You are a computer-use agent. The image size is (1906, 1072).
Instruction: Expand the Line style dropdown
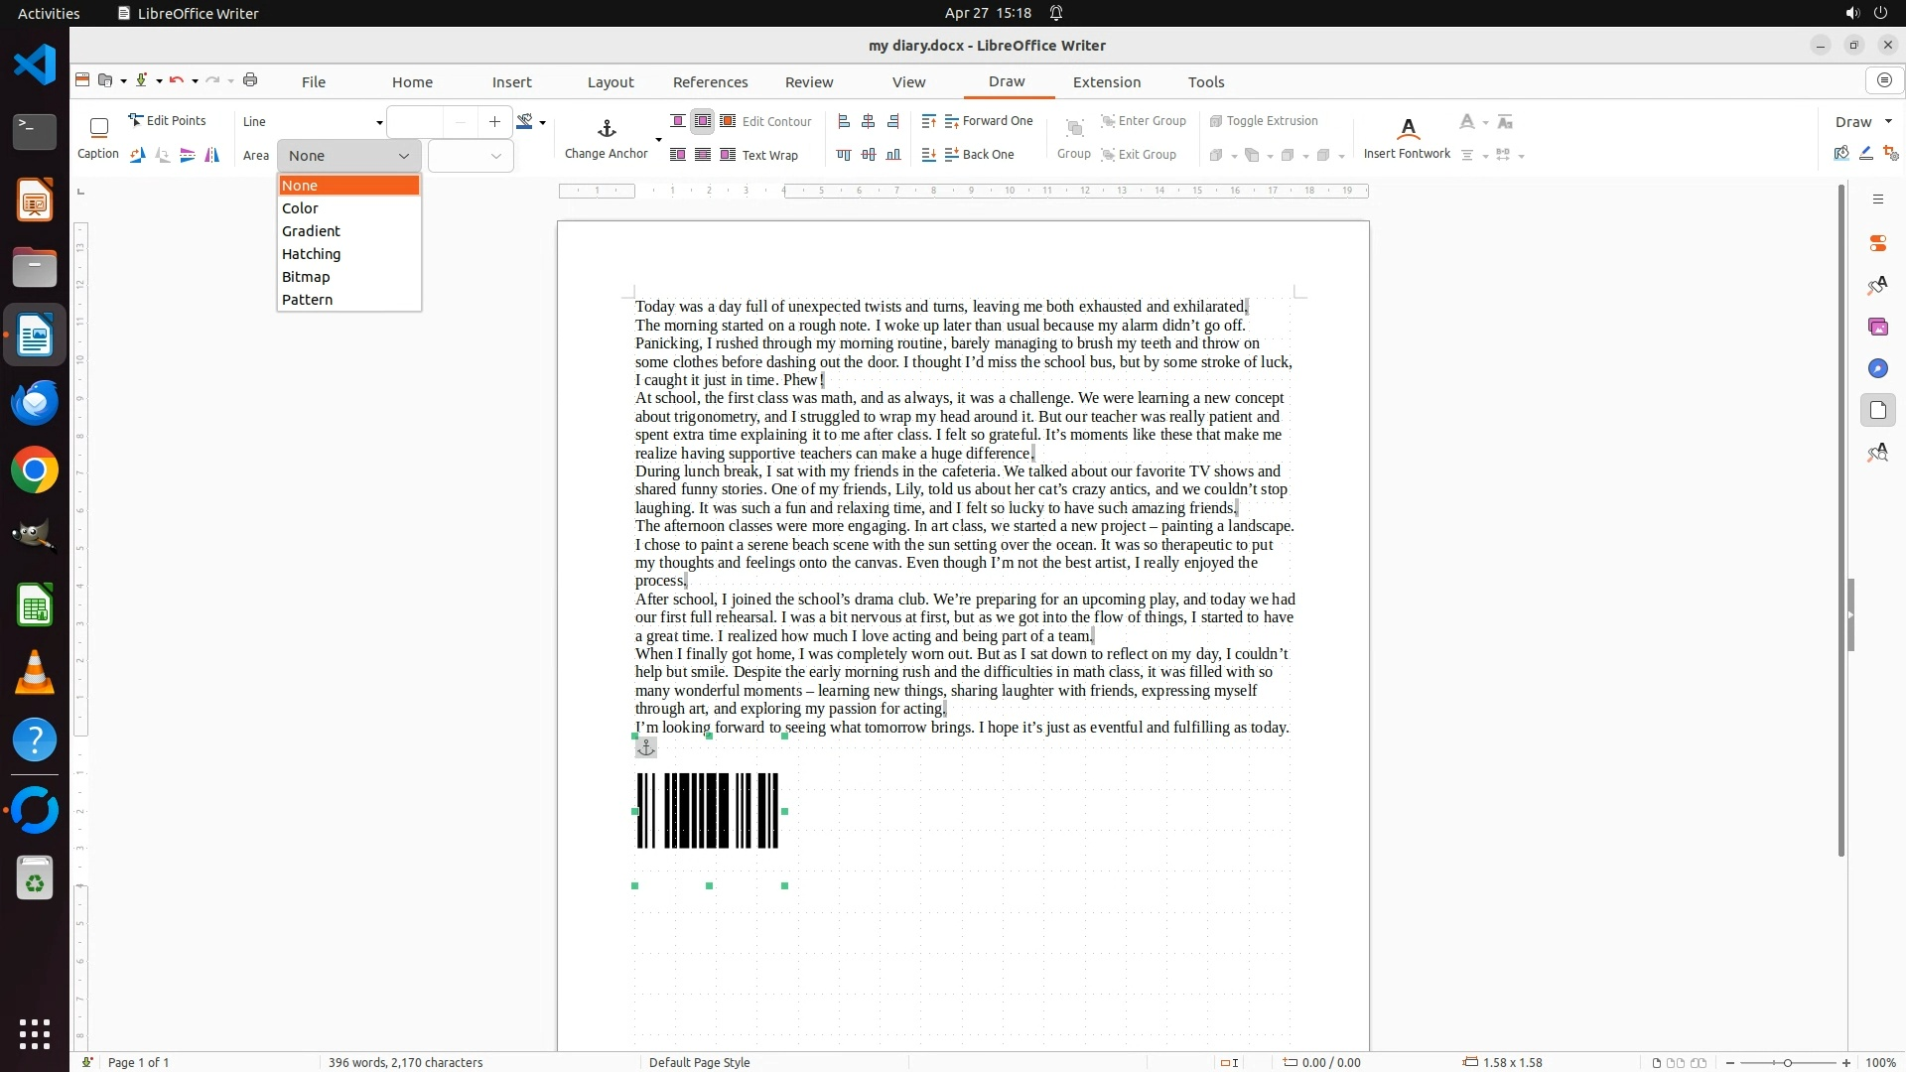point(378,122)
